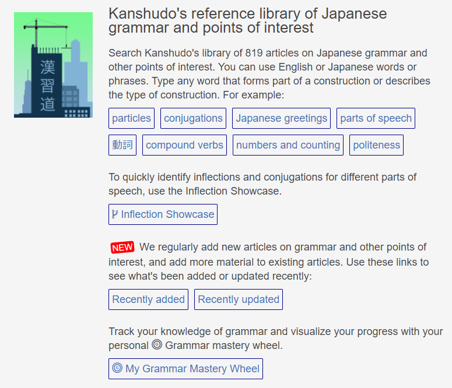Select the Japanese greetings example

click(281, 118)
